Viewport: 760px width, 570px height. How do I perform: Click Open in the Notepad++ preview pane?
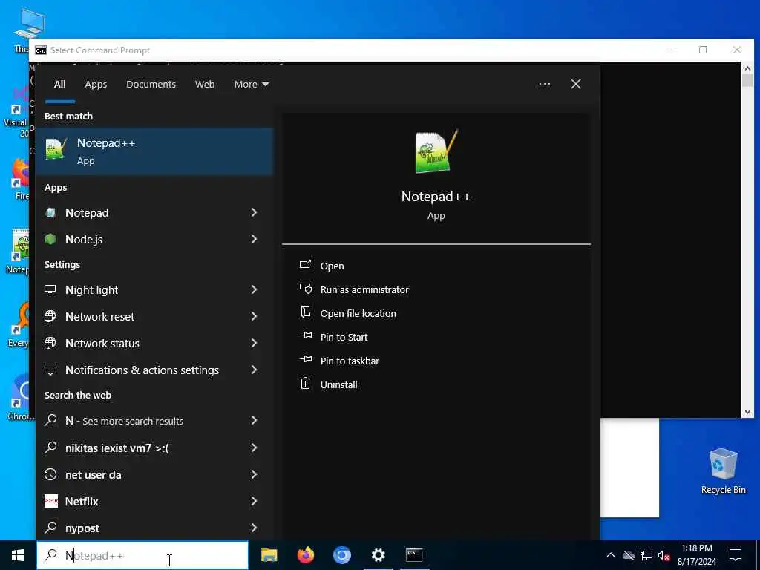332,266
